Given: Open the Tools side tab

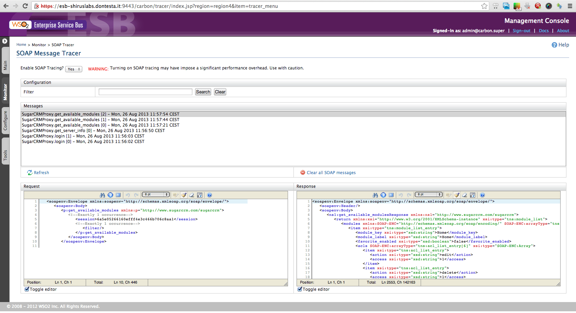Looking at the screenshot, I should point(5,151).
